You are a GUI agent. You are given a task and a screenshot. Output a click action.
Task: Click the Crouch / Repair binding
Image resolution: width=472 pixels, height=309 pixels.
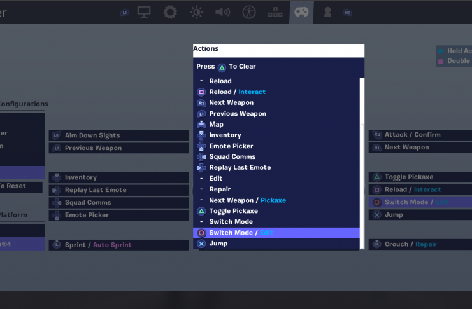[420, 244]
